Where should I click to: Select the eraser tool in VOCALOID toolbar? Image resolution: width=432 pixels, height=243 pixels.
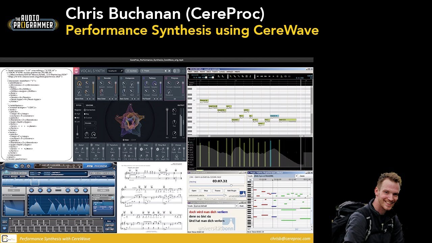[x=243, y=76]
